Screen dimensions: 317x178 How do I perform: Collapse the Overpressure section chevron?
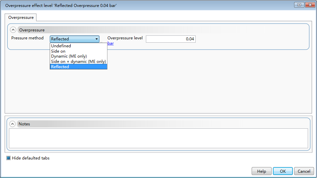coord(13,30)
